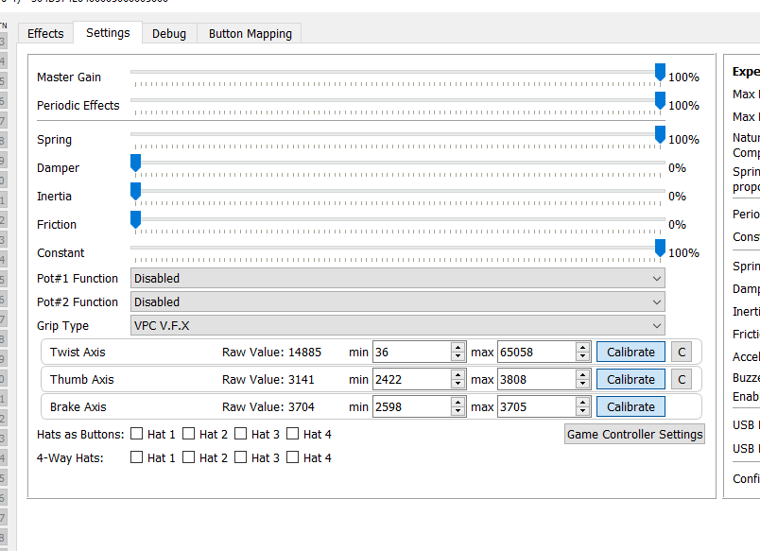The width and height of the screenshot is (760, 551).
Task: Toggle Hat 3 in 4-Way Hats
Action: point(240,457)
